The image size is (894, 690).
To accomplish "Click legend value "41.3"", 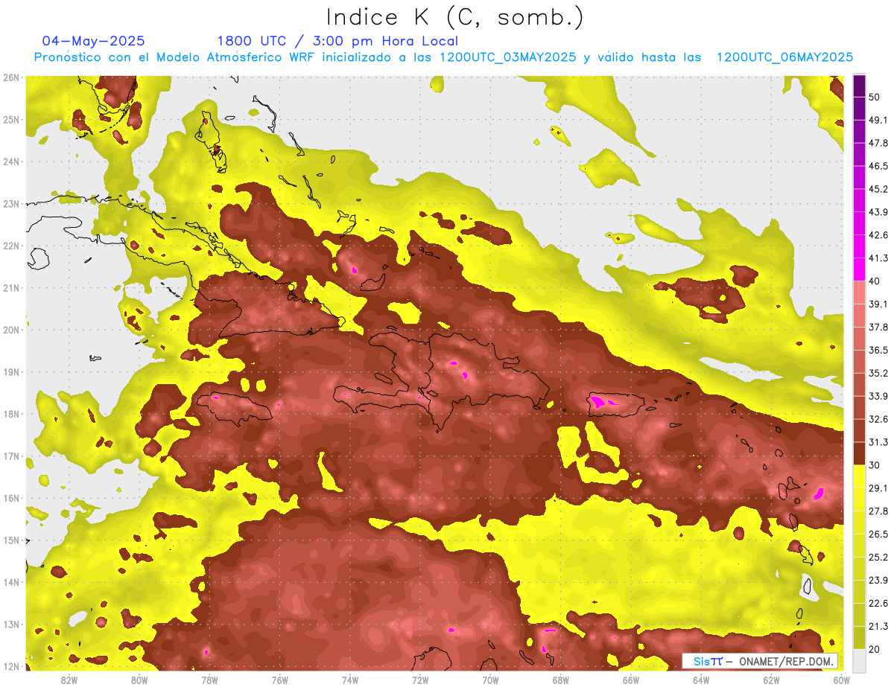I will tap(878, 258).
